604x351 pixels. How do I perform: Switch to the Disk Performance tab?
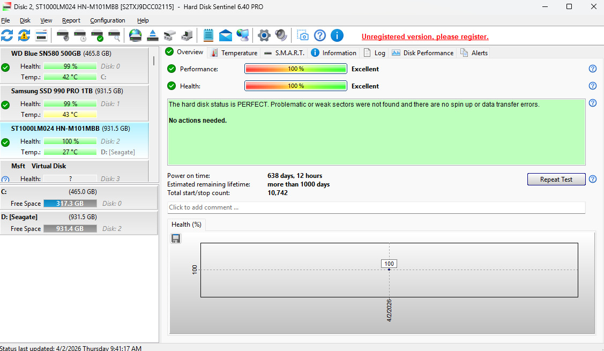point(422,53)
